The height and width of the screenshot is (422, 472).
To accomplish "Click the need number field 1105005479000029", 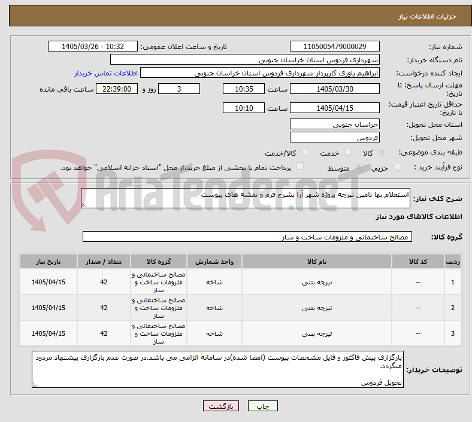I will pyautogui.click(x=334, y=46).
